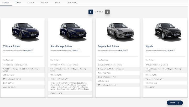Viewport: 189px width, 107px height.
Task: Open footnote marker beside £38,470 price
Action: pos(127,50)
